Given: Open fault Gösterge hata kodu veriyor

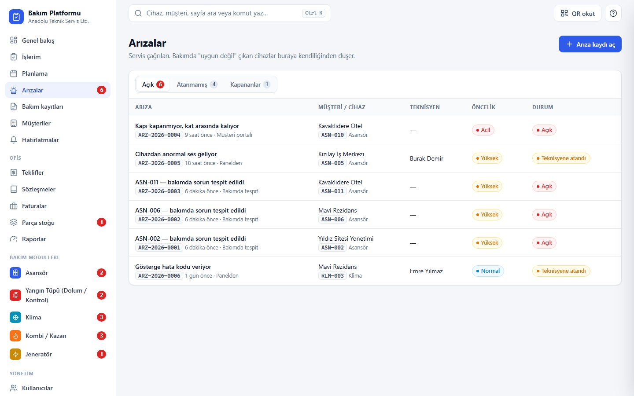Looking at the screenshot, I should (x=173, y=267).
